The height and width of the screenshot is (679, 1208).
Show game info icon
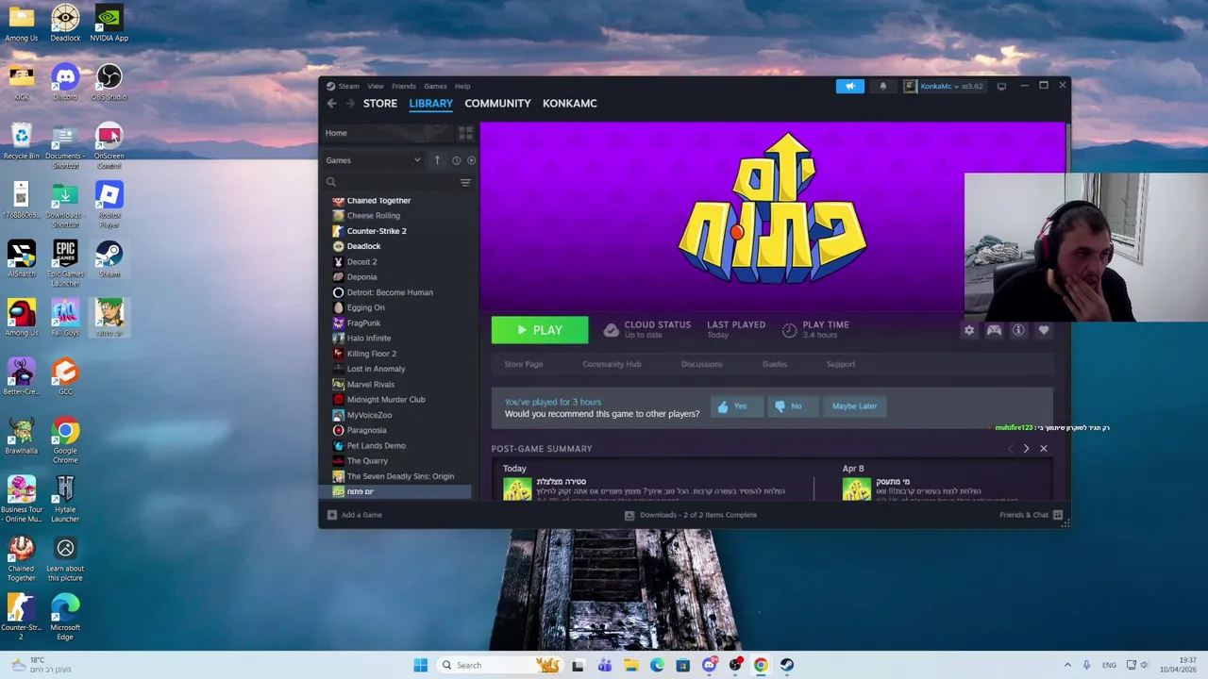[1018, 330]
